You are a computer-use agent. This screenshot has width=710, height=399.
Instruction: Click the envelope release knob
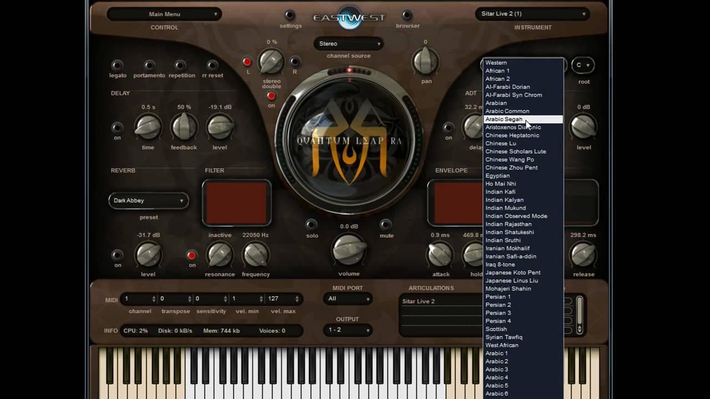584,254
